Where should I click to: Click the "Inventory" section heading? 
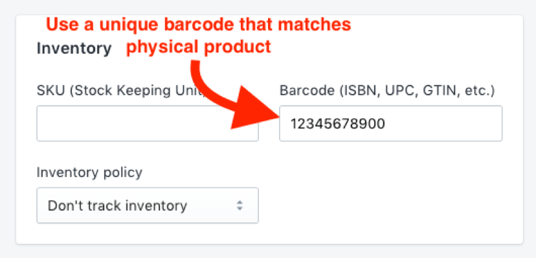click(x=74, y=49)
